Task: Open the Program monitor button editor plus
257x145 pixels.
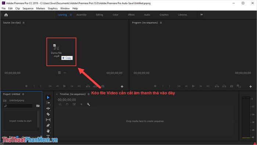Action: tap(251, 86)
